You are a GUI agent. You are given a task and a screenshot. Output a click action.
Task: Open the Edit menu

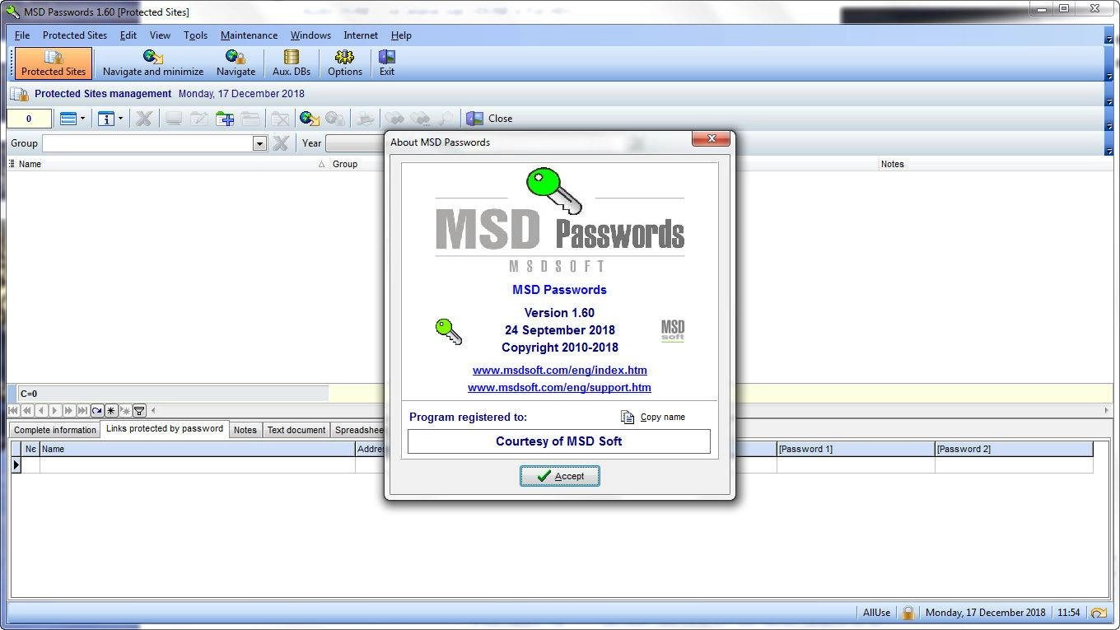click(x=128, y=35)
